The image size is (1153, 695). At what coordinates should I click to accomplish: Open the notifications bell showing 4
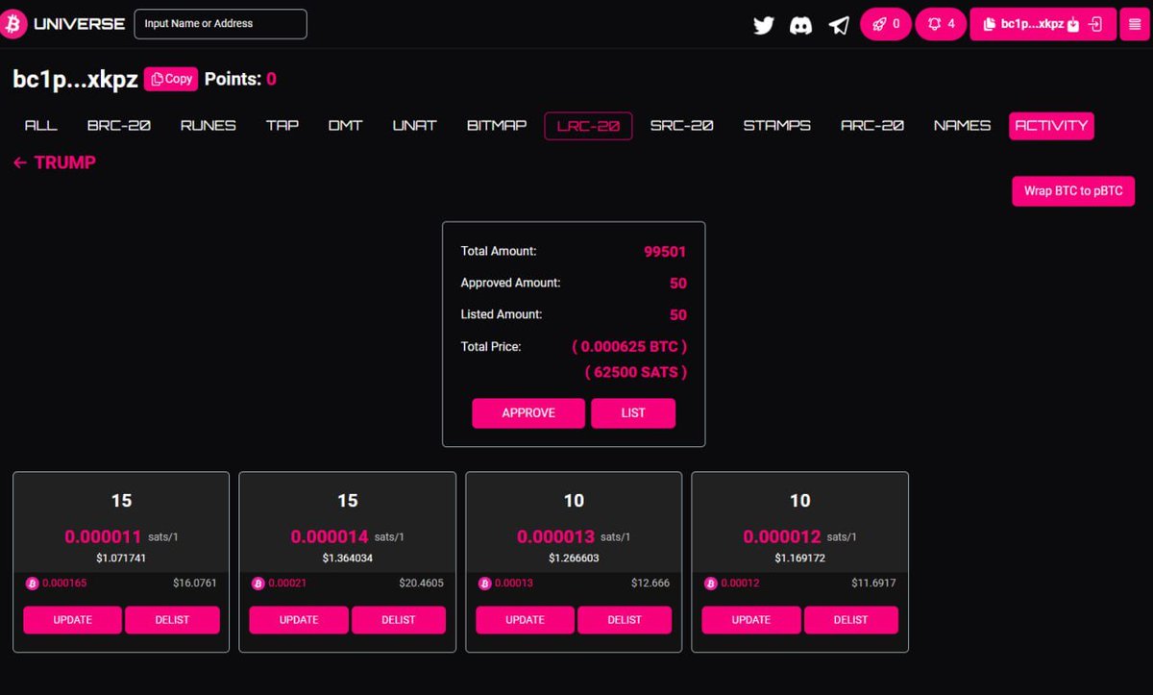pos(941,24)
